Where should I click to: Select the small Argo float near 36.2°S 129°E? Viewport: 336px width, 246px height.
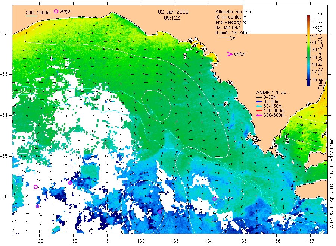tap(37, 206)
